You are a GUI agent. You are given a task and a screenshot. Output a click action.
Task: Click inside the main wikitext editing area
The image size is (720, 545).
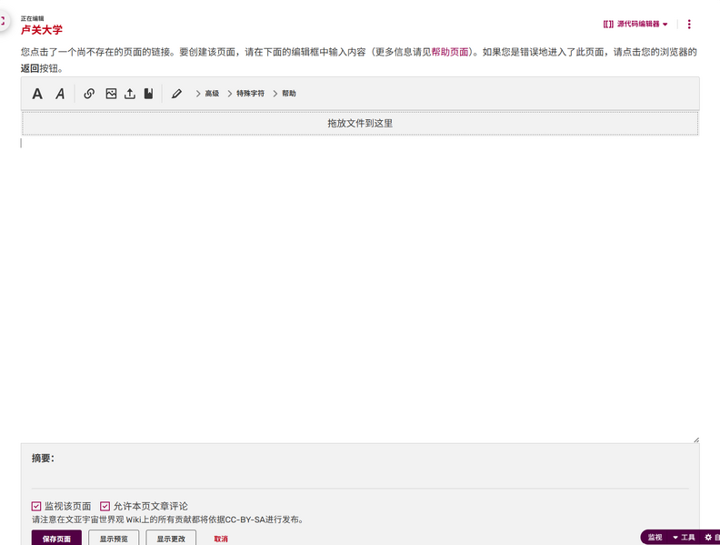[x=360, y=289]
